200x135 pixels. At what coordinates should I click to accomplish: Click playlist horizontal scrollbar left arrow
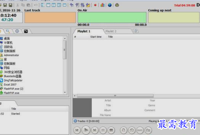click(x=75, y=96)
